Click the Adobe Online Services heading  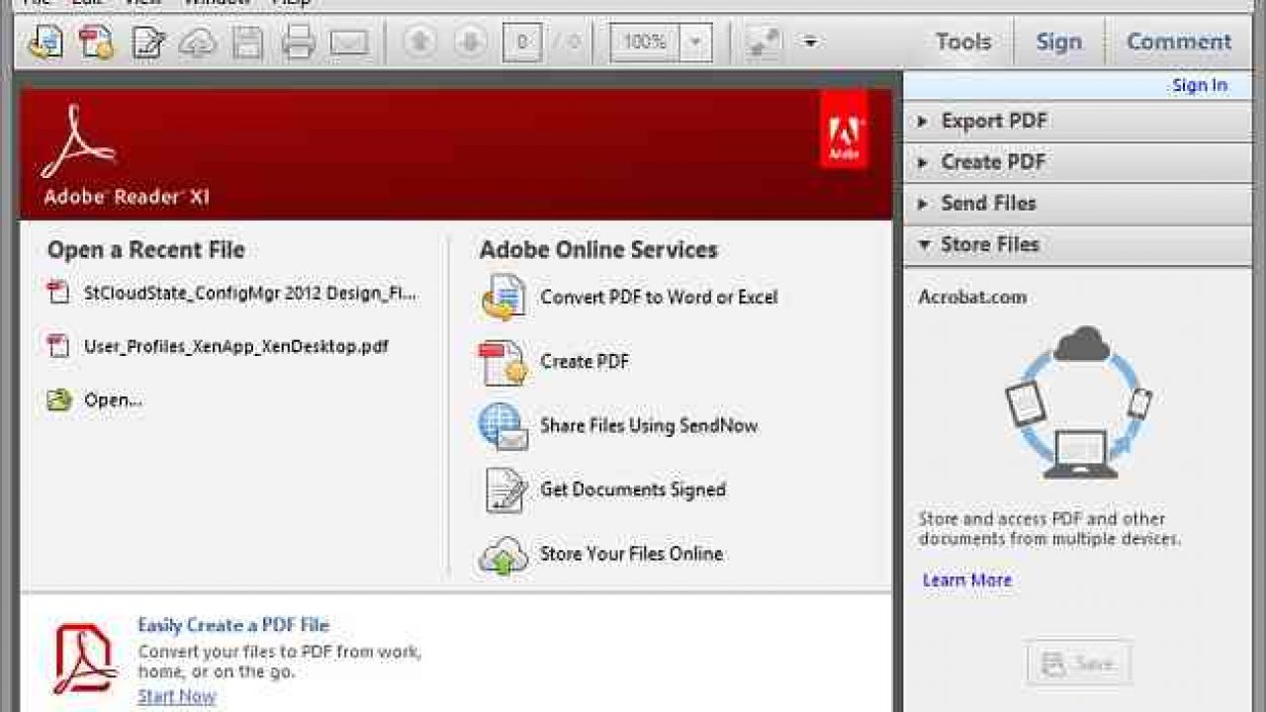click(598, 250)
